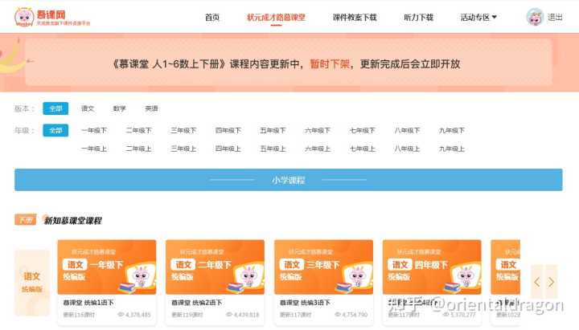Open 课件教案下载 navigation item
Screen dimensions: 579x330
[x=355, y=18]
